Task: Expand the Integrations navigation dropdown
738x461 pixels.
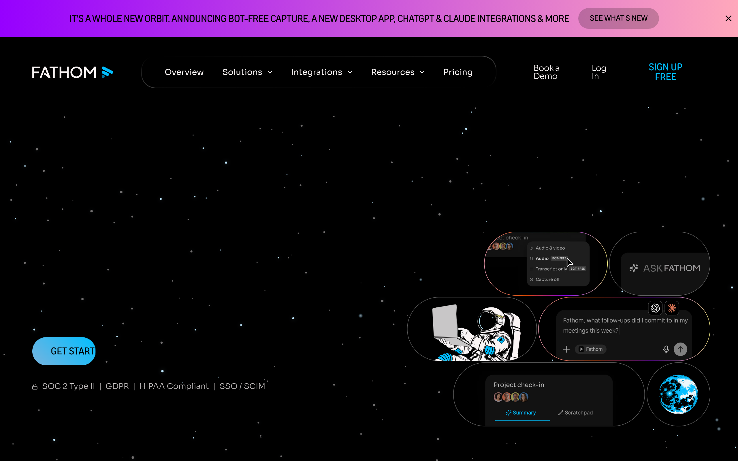Action: coord(322,72)
